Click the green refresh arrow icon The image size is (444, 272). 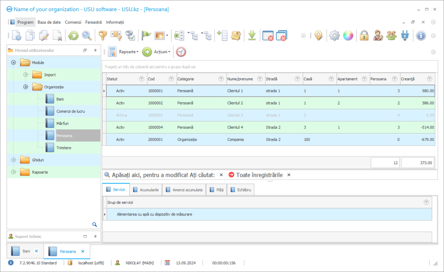coord(73,36)
